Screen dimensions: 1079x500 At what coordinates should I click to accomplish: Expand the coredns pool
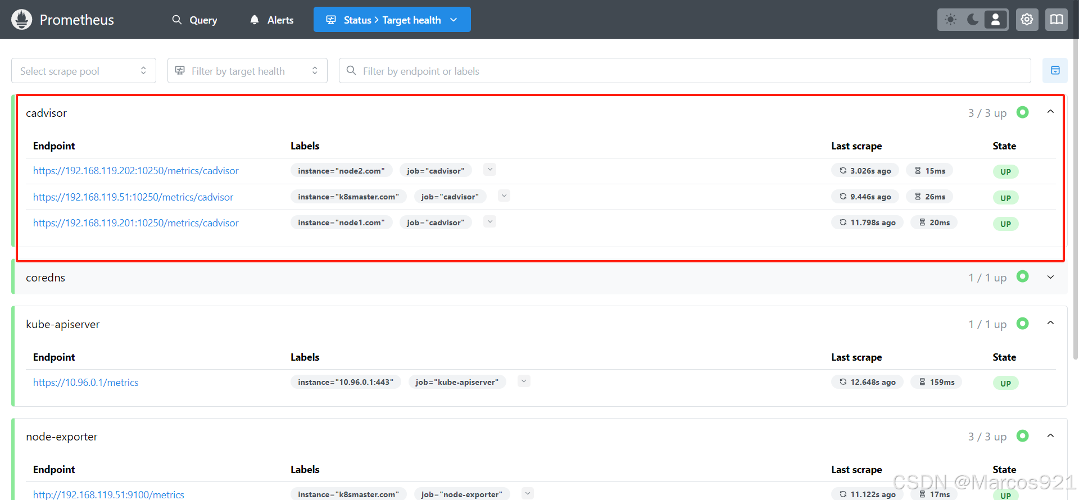point(1050,277)
